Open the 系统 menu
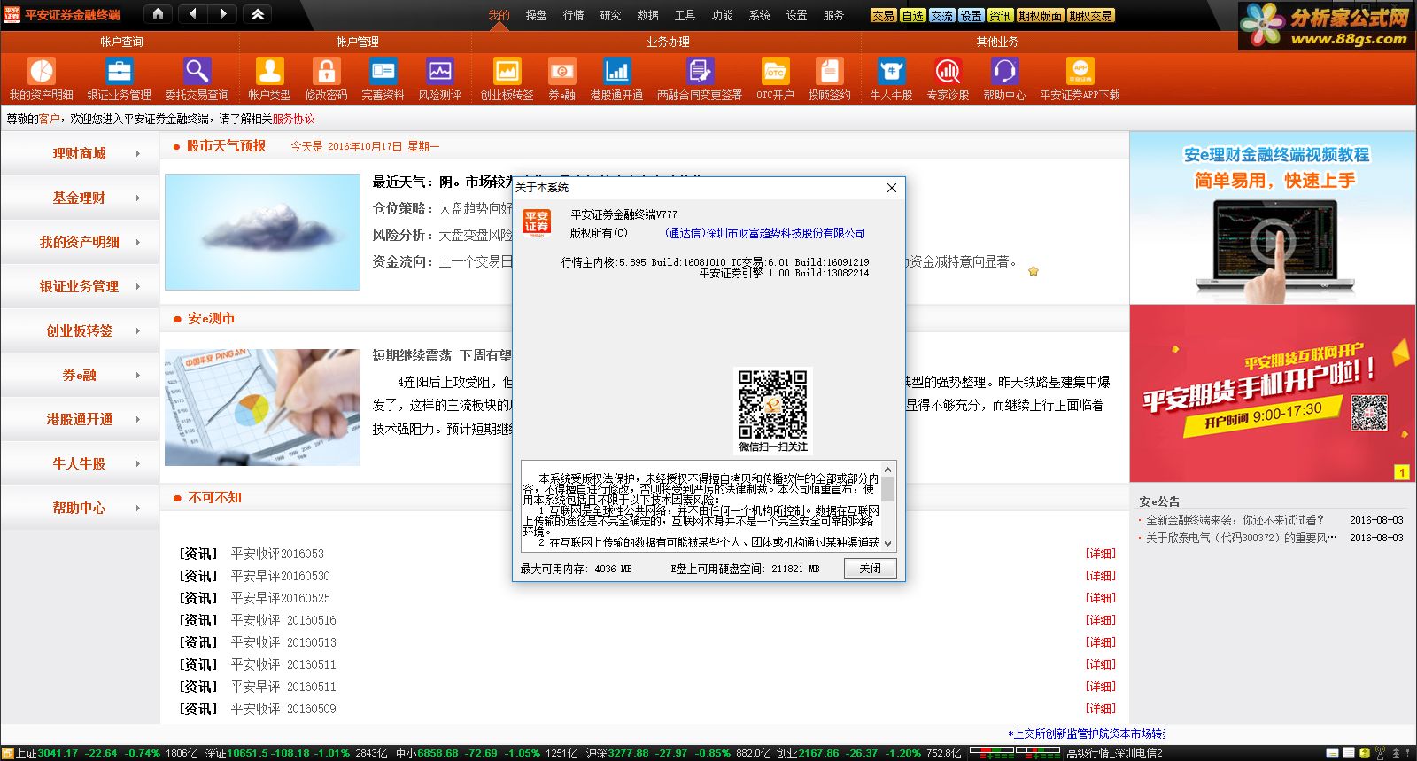This screenshot has width=1417, height=761. [x=759, y=15]
